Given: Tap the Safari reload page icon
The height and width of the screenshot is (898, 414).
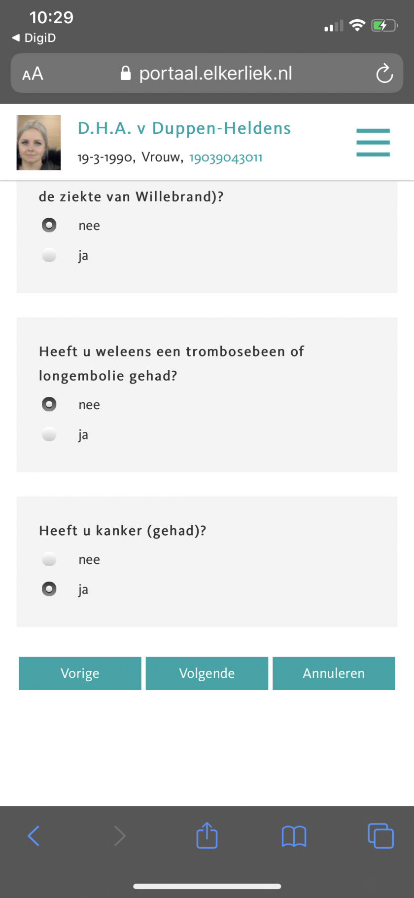Looking at the screenshot, I should (384, 74).
